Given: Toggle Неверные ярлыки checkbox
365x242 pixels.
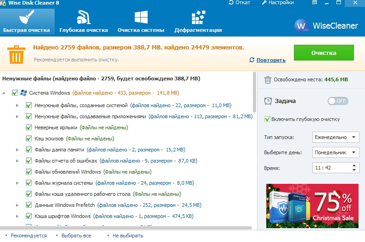Looking at the screenshot, I should [x=29, y=127].
